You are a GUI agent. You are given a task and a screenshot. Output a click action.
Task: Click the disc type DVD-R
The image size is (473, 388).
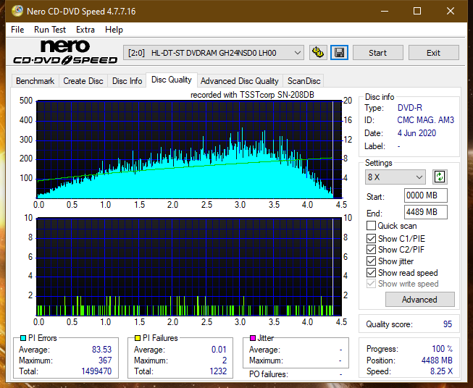click(x=410, y=108)
